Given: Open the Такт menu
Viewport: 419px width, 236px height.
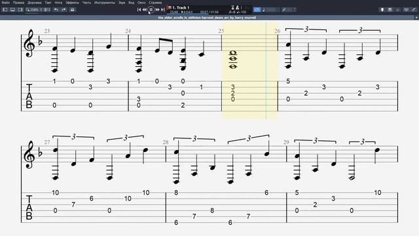Looking at the screenshot, I should point(48,3).
